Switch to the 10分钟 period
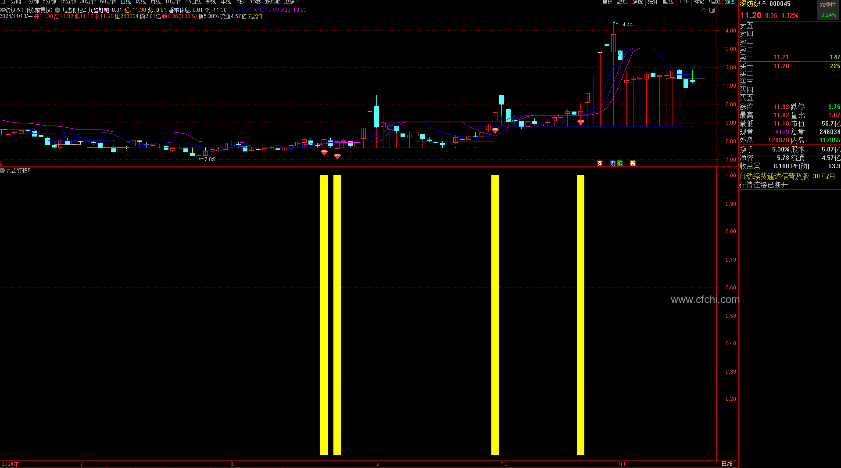Screen dimensions: 841x468 pos(173,2)
